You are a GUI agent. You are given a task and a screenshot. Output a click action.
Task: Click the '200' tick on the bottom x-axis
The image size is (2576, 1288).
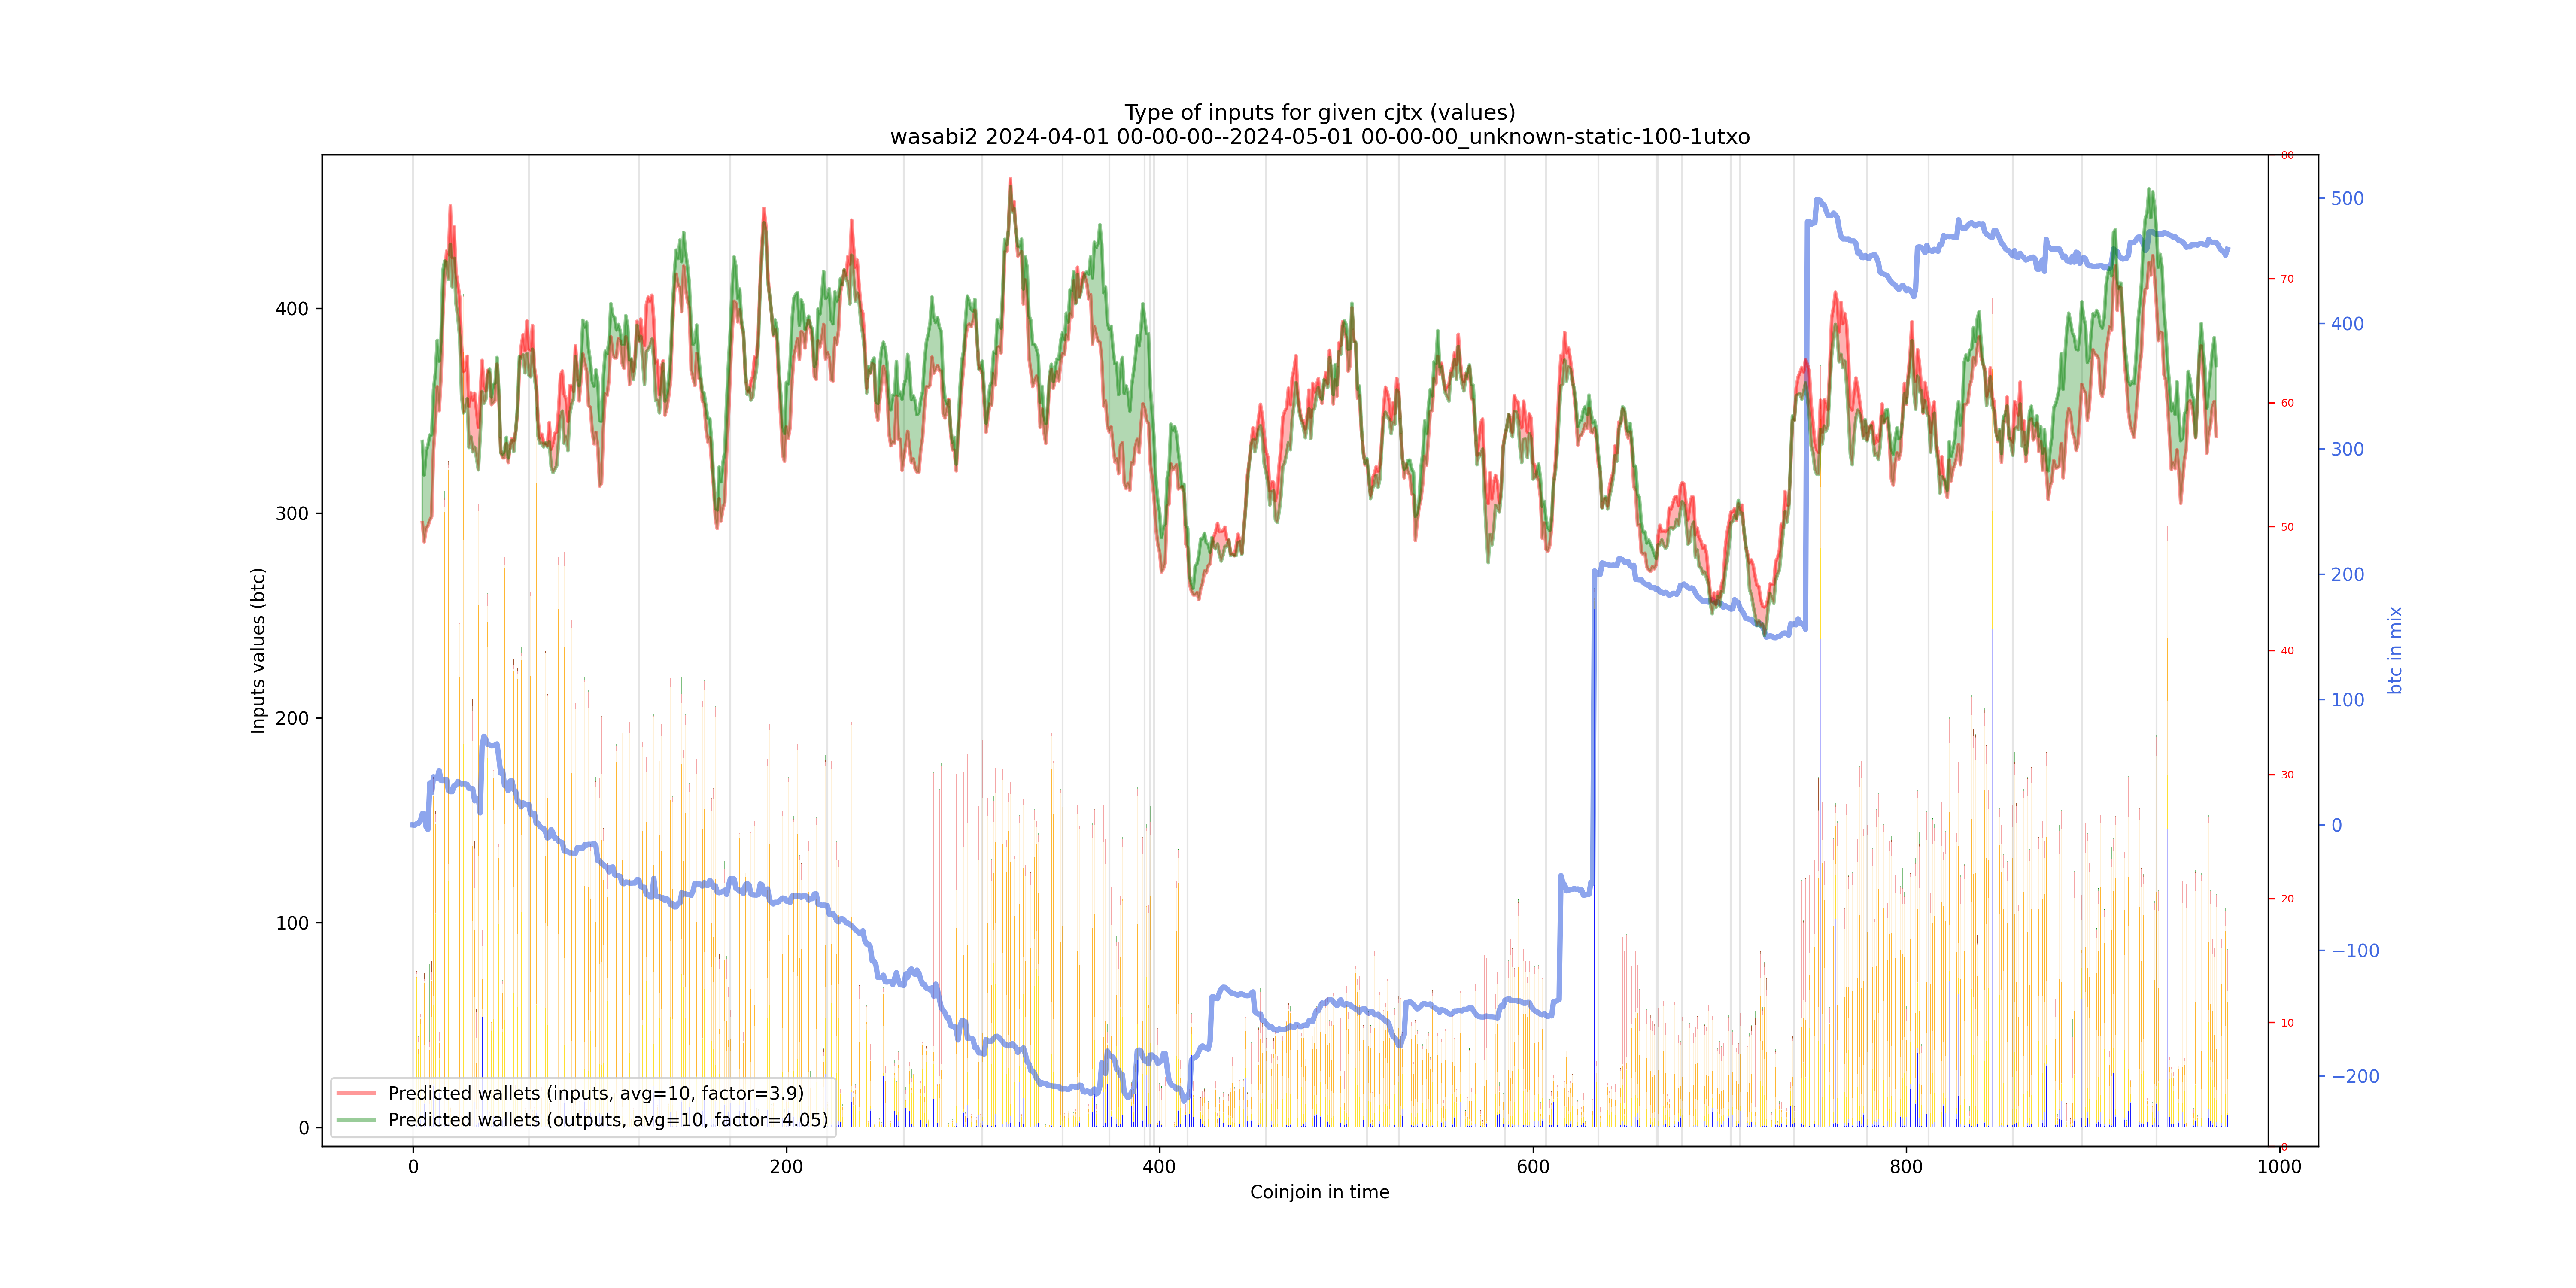(786, 1167)
